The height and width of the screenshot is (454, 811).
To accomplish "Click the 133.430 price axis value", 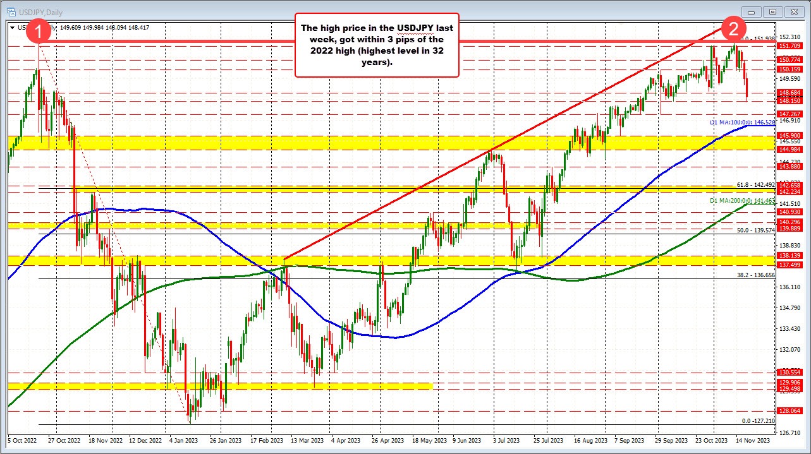I will coord(790,329).
